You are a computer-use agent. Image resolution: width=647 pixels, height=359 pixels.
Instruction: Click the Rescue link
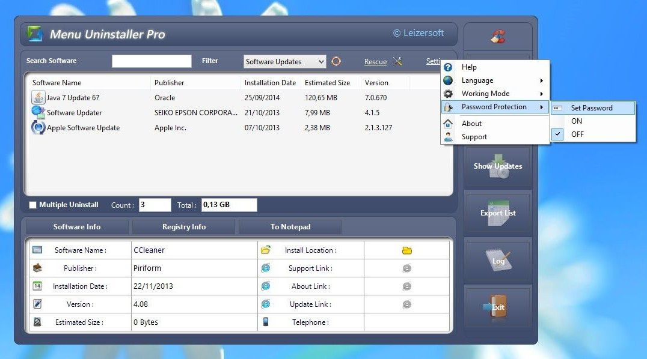coord(375,62)
